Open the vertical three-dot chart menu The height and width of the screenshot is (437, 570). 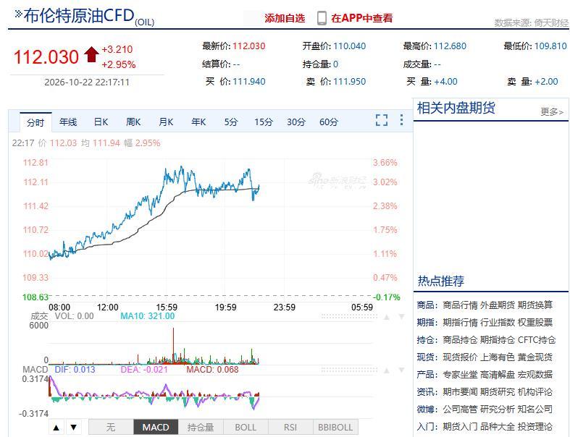pos(401,120)
